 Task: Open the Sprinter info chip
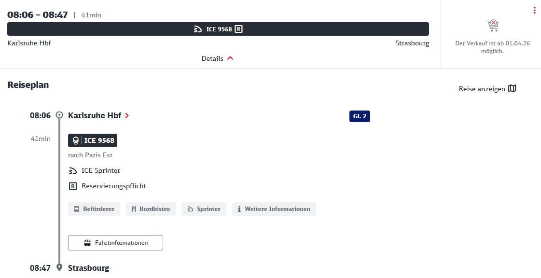pos(204,209)
